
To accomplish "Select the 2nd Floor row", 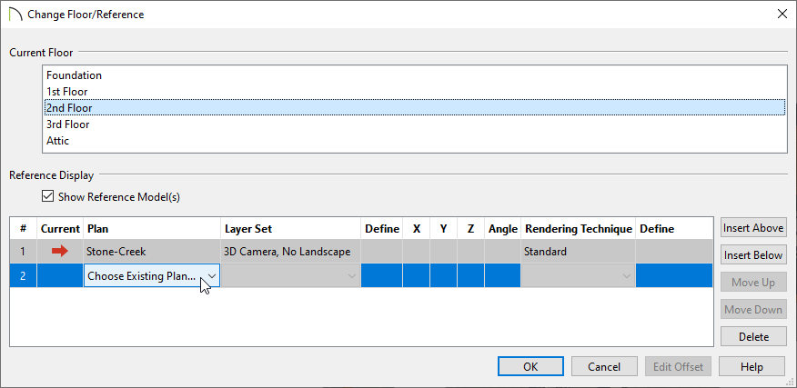I will coord(414,107).
